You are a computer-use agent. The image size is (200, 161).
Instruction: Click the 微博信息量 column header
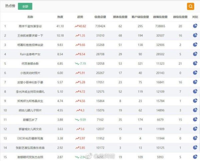coord(160,17)
